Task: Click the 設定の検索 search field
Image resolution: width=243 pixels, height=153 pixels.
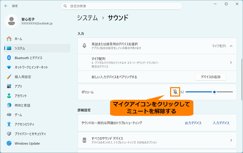Action: [x=121, y=6]
